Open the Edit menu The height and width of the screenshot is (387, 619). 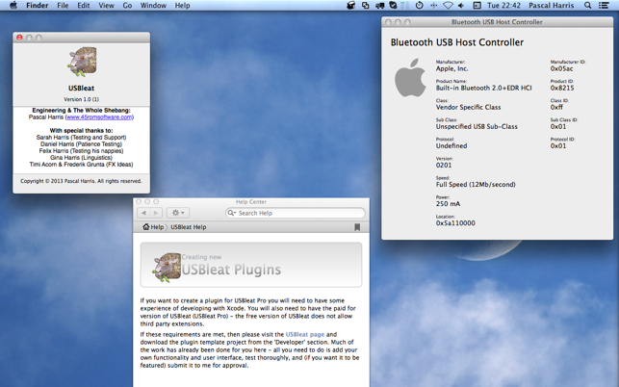[84, 6]
